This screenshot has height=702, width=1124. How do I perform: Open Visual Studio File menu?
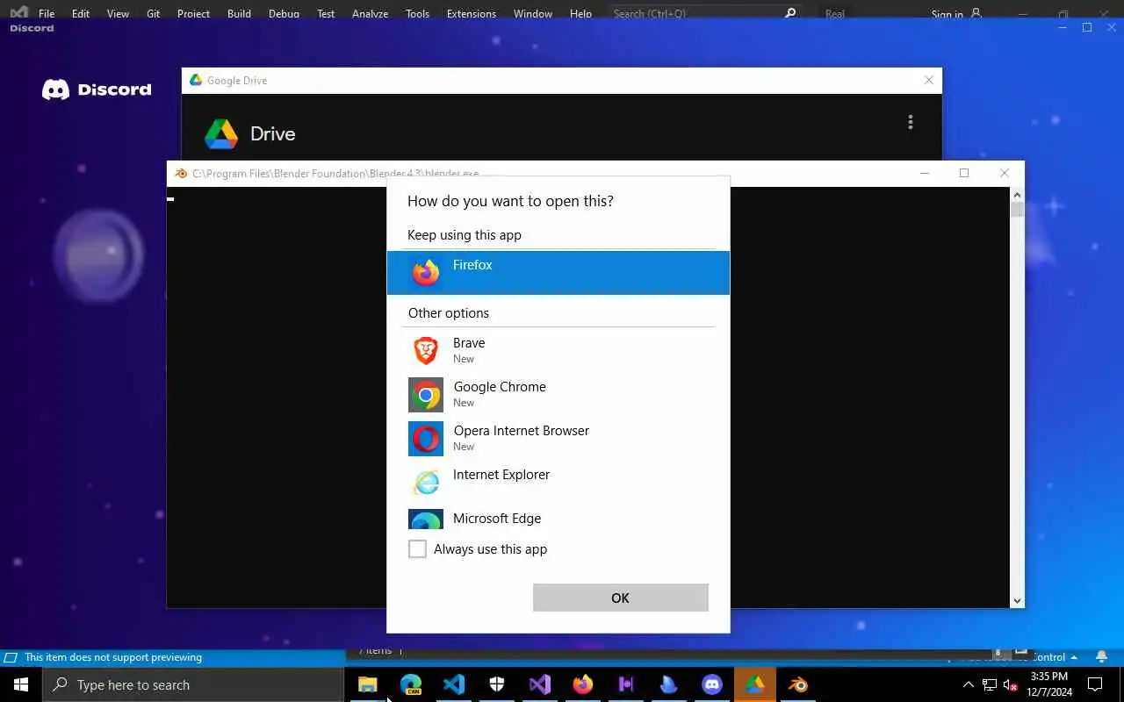[47, 14]
